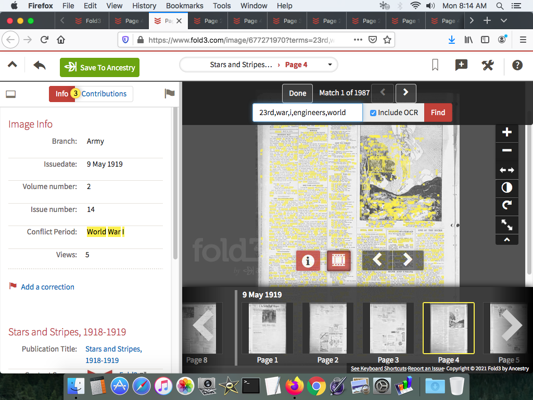Toggle the Include OCR checkbox

coord(373,113)
